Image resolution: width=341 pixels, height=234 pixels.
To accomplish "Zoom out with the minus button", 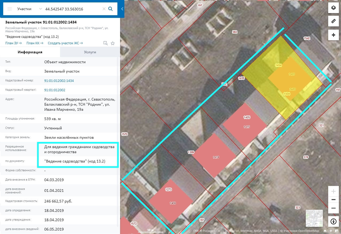I will (333, 208).
